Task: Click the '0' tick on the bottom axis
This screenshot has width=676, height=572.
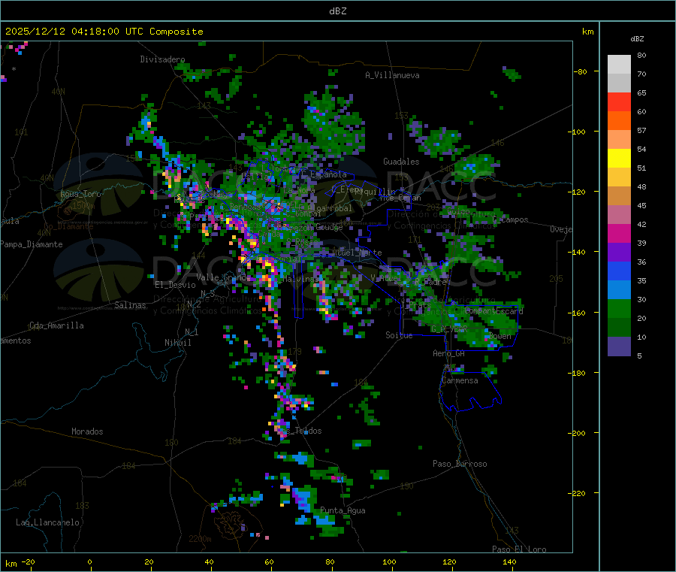Action: point(89,561)
